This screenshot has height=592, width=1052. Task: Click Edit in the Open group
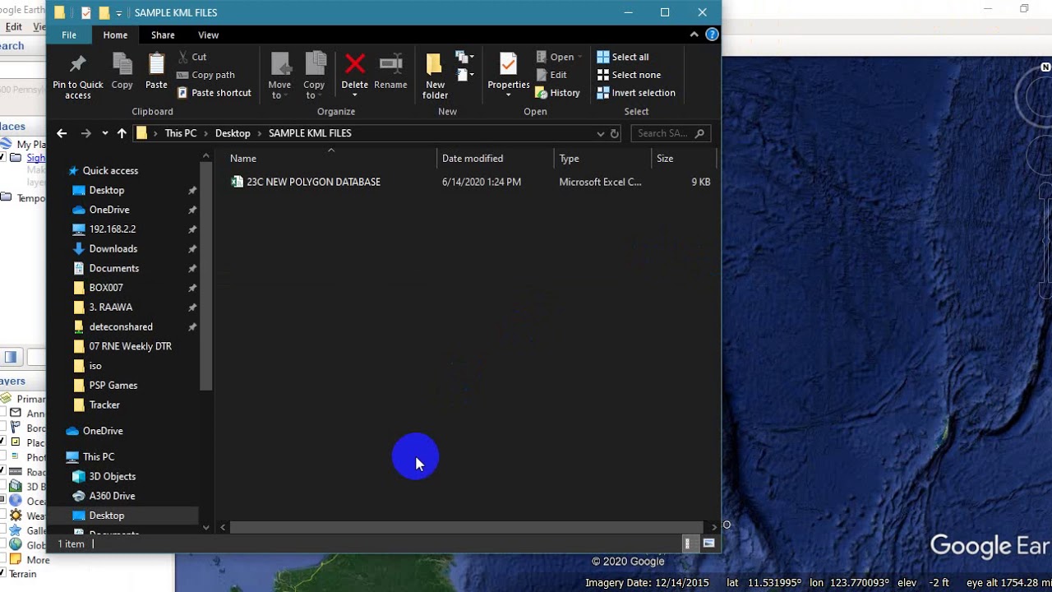point(551,75)
